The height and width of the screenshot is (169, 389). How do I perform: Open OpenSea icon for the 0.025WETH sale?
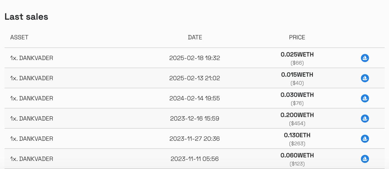click(x=365, y=58)
